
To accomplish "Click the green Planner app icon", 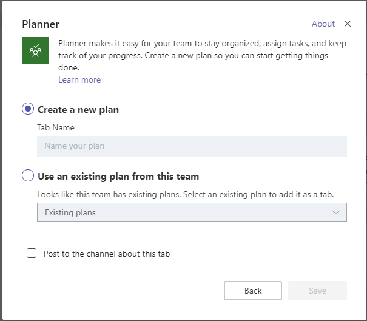I will point(35,50).
